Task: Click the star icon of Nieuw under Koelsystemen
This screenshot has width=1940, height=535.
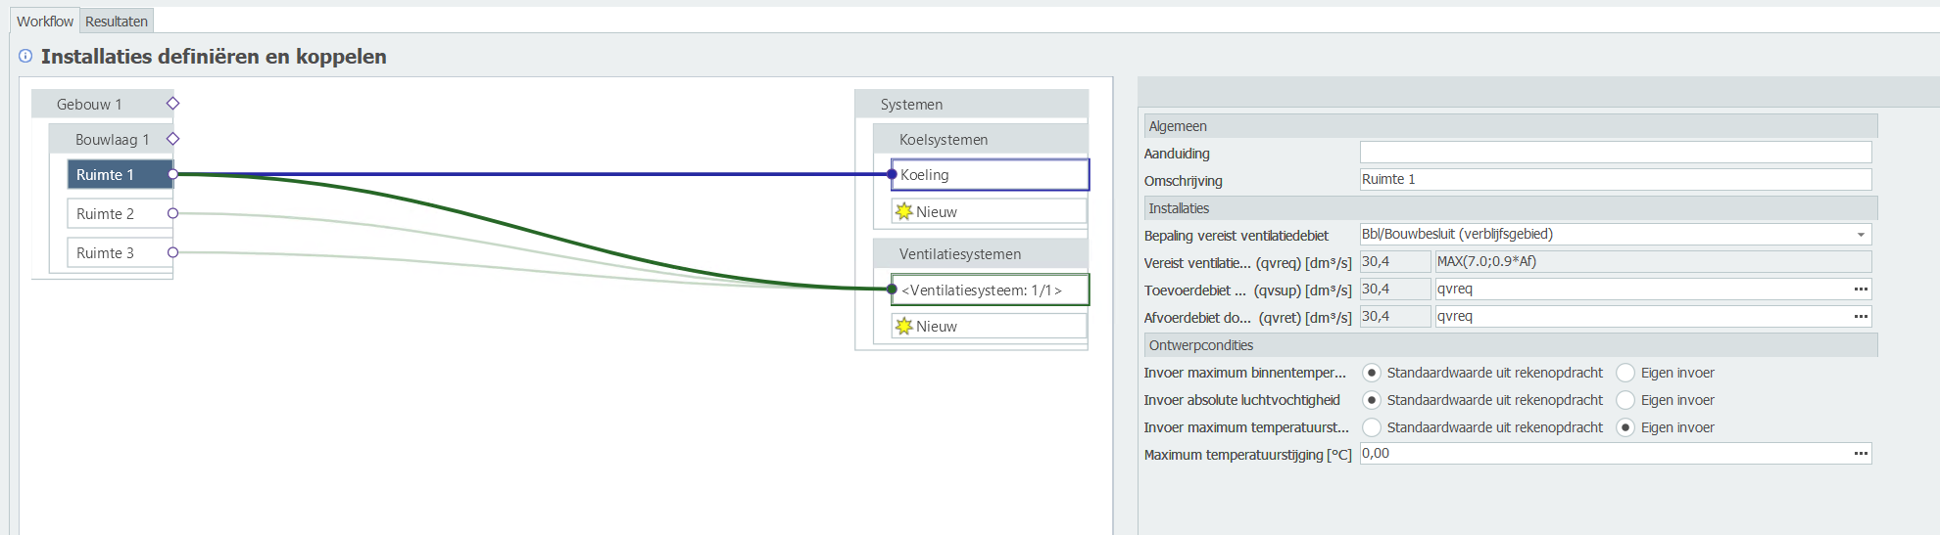Action: point(904,211)
